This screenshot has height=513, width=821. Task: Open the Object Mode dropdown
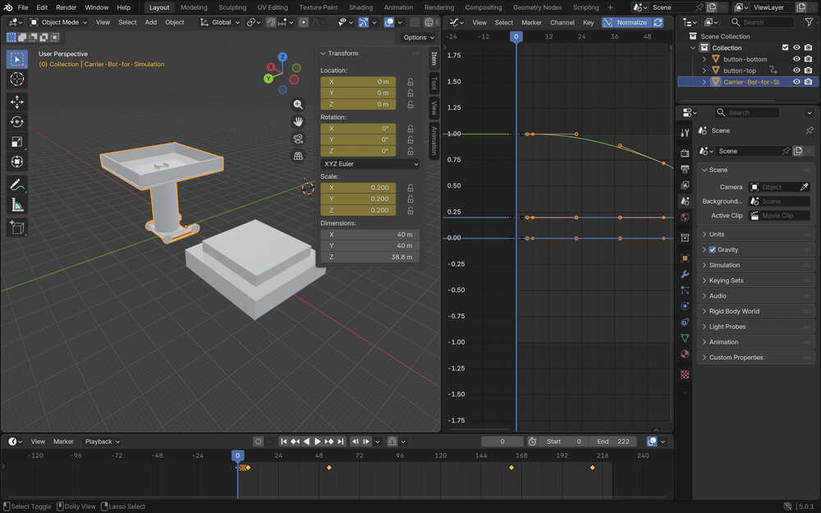tap(59, 22)
